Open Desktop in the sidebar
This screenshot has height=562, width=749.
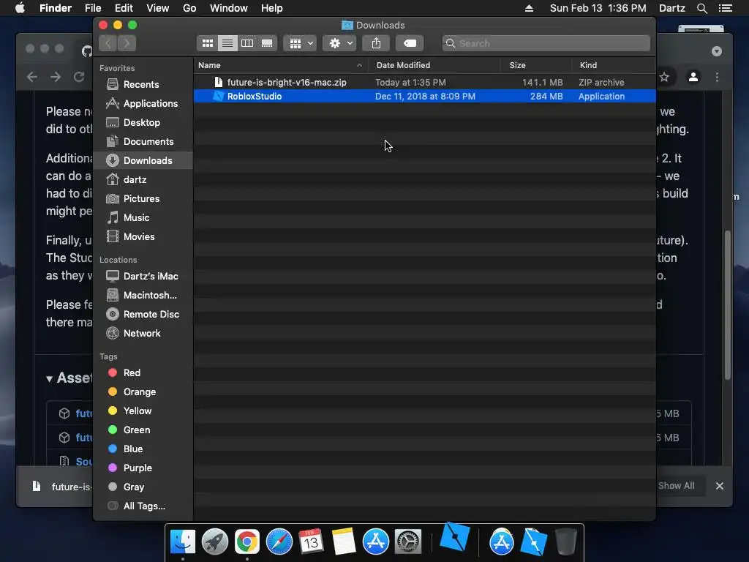click(143, 123)
